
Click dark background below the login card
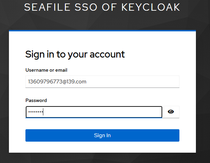(102, 158)
